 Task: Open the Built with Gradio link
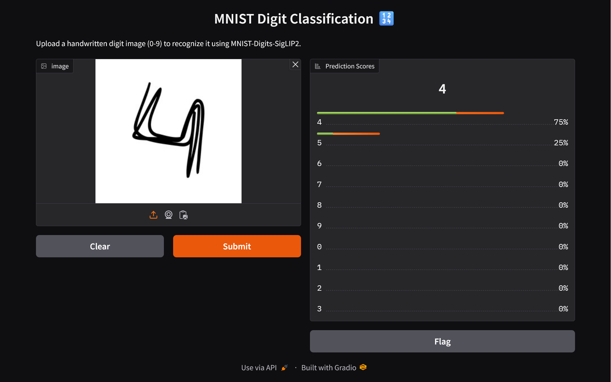tap(328, 368)
